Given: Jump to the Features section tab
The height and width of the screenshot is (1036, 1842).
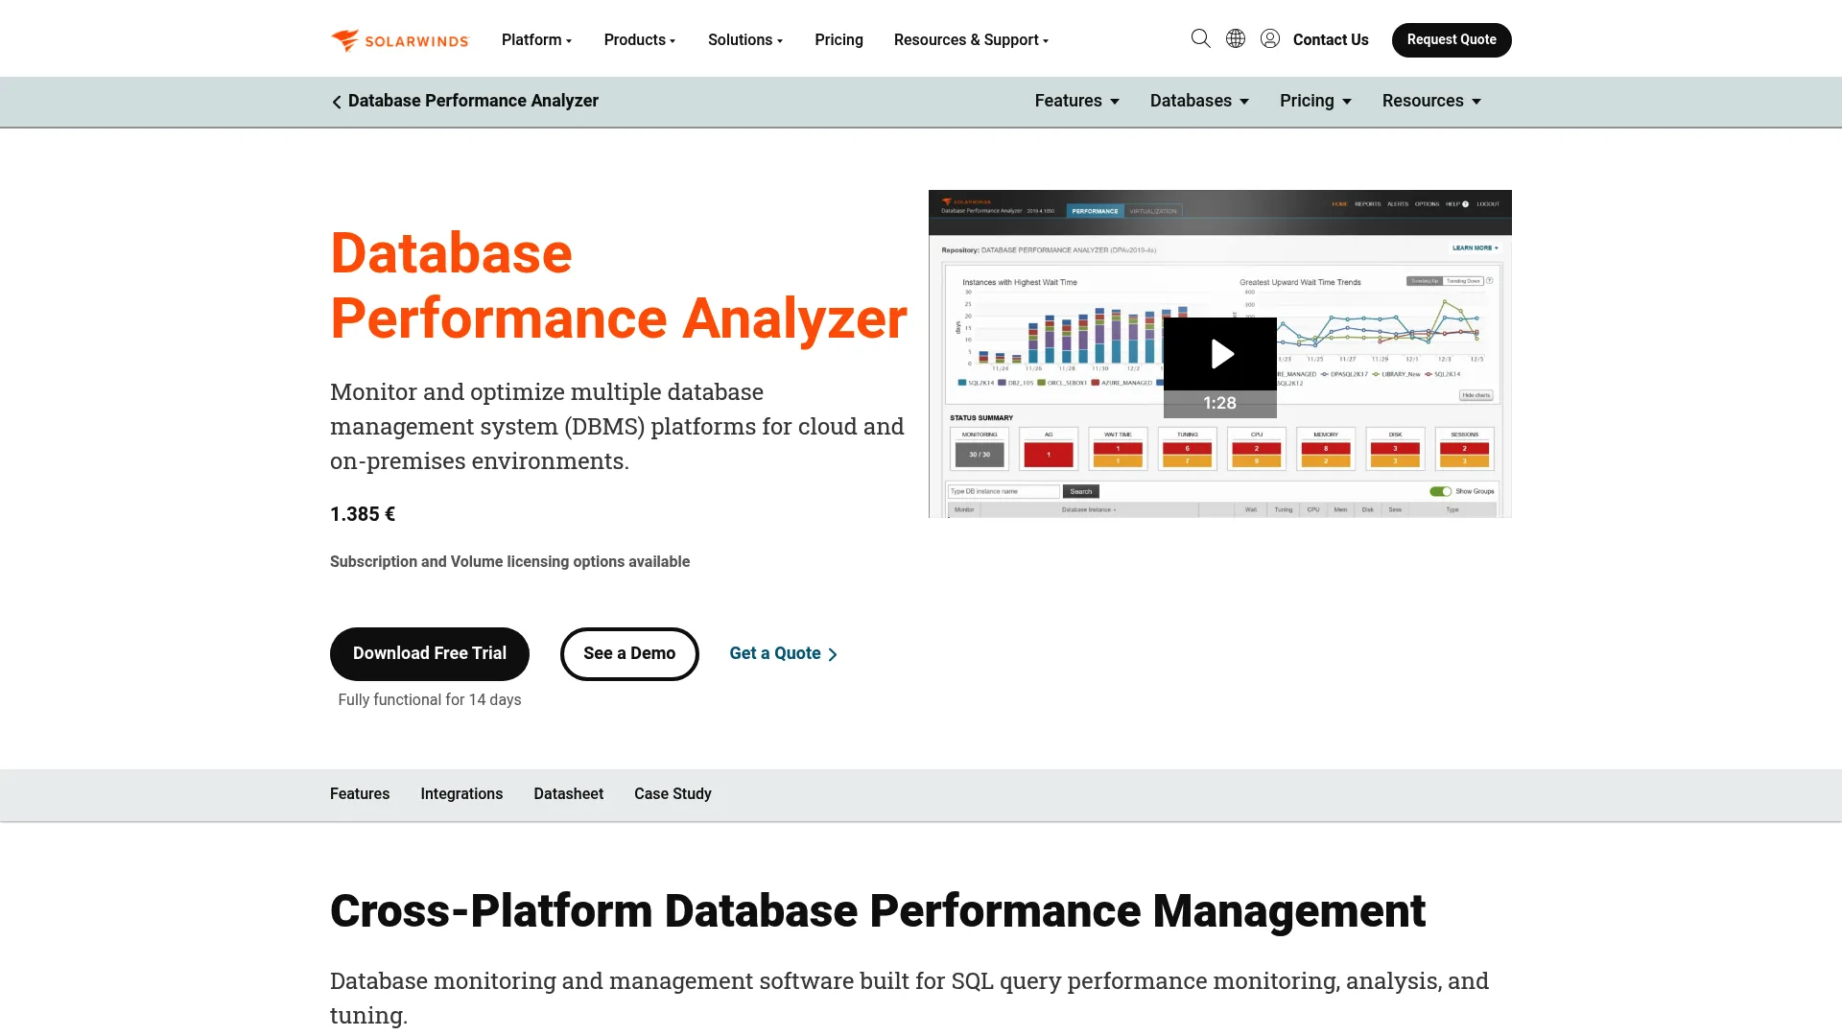Looking at the screenshot, I should (360, 794).
